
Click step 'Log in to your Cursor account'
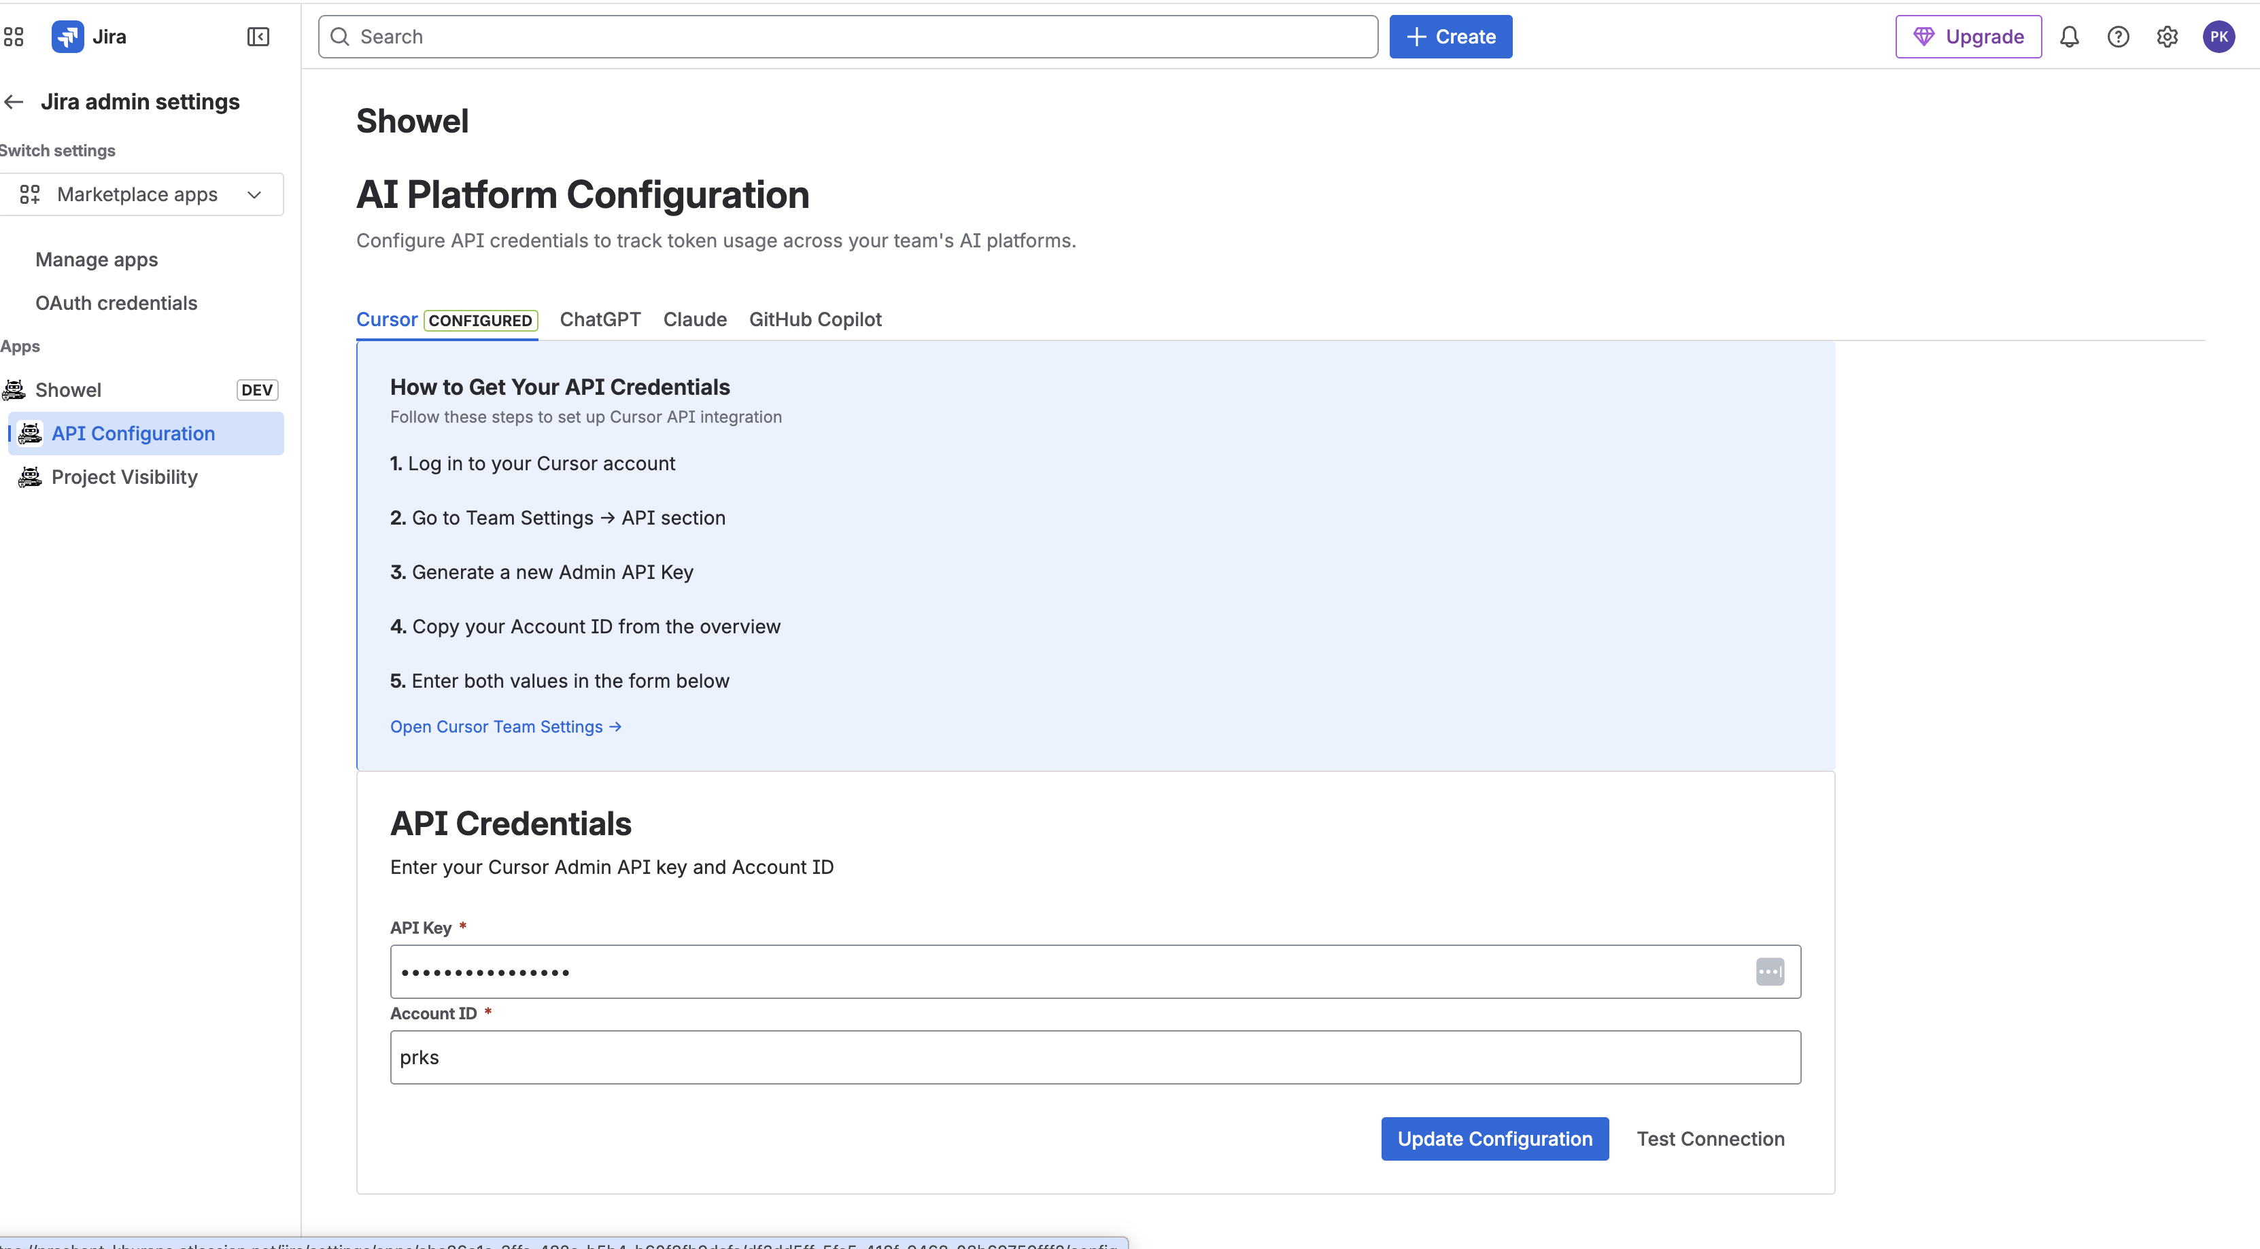click(532, 463)
